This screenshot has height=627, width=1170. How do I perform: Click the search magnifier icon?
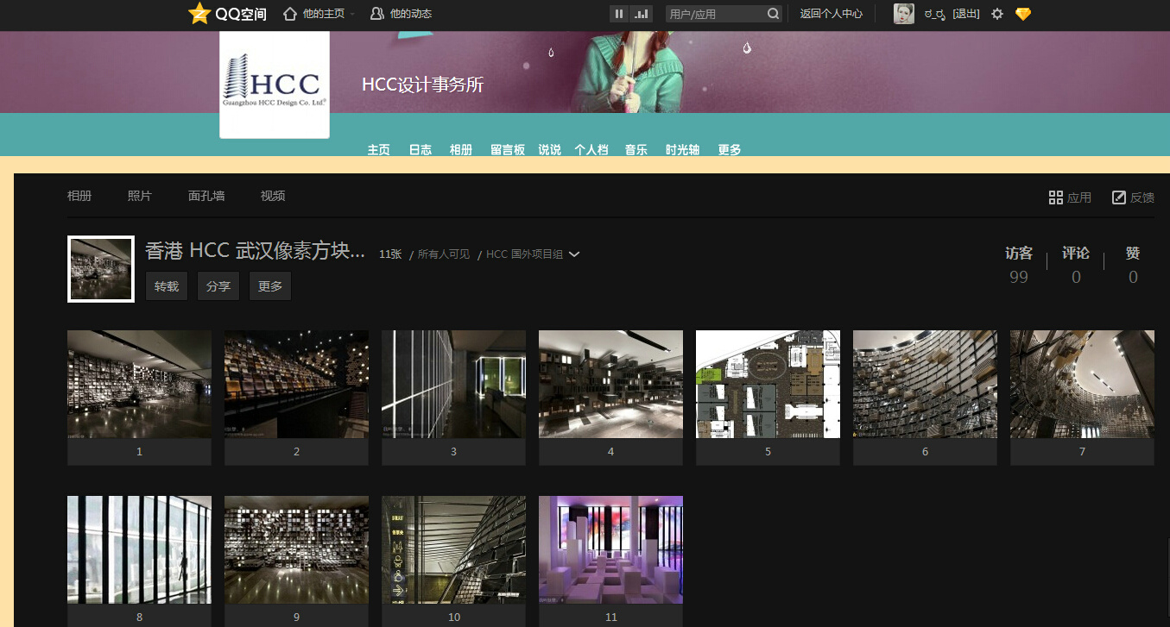tap(774, 14)
